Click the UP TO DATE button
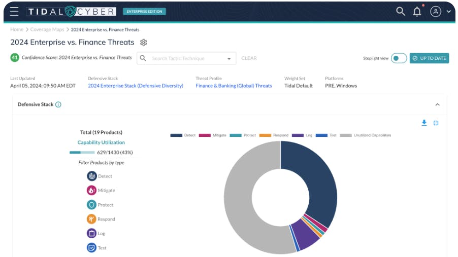458x257 pixels. 429,58
